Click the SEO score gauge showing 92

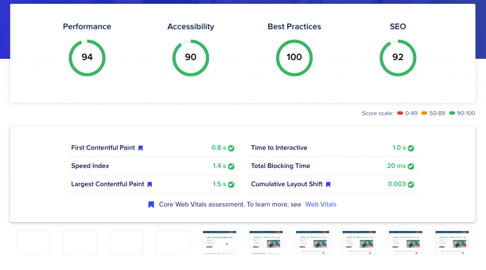398,58
